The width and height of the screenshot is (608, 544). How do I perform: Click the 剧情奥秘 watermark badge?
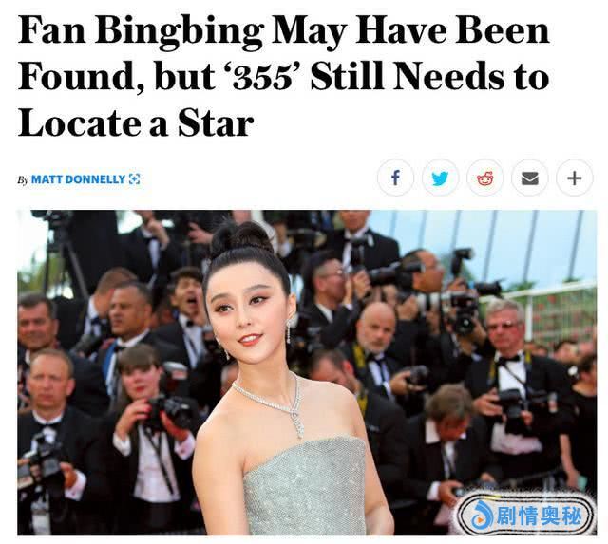coord(525,516)
